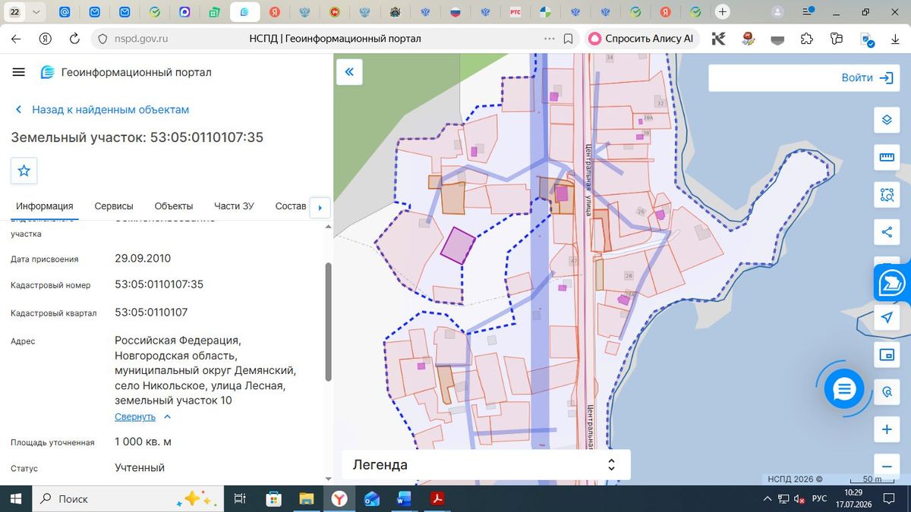Expand the Легенда panel

coord(486,464)
